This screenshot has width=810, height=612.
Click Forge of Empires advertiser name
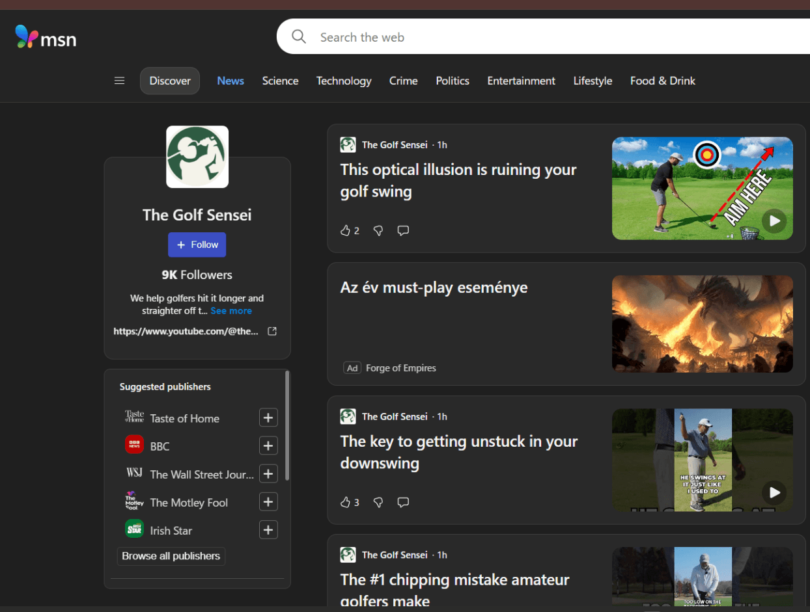(401, 368)
